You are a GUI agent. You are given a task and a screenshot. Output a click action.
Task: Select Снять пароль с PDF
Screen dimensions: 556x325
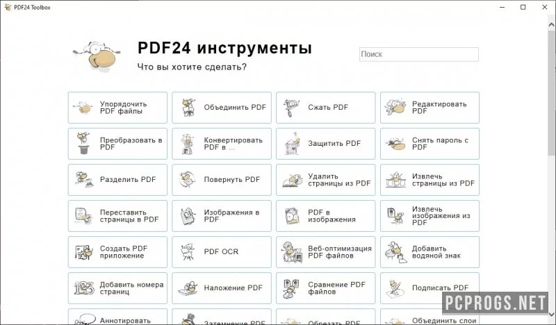click(x=430, y=144)
